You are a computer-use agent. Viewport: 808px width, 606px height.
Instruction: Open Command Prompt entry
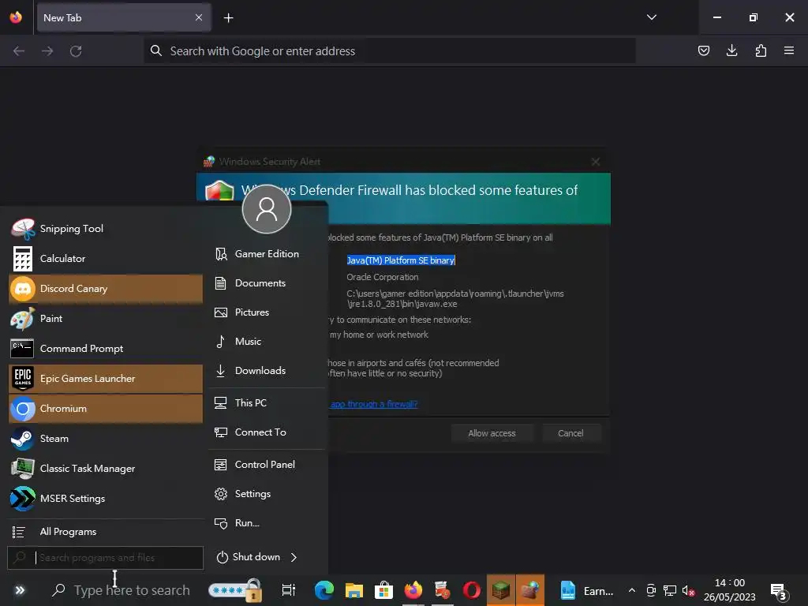point(106,348)
